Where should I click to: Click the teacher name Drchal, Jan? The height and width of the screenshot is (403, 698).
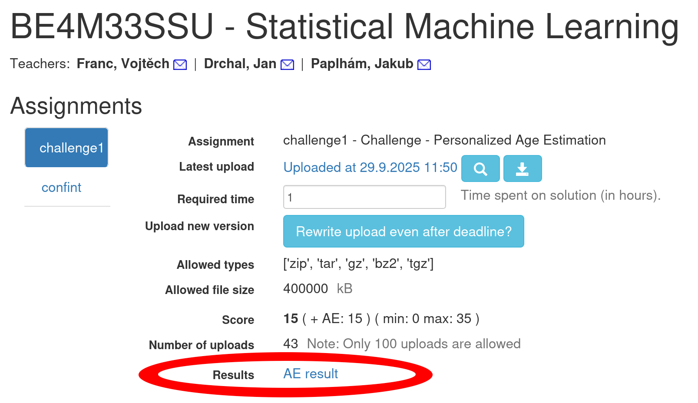(x=240, y=64)
